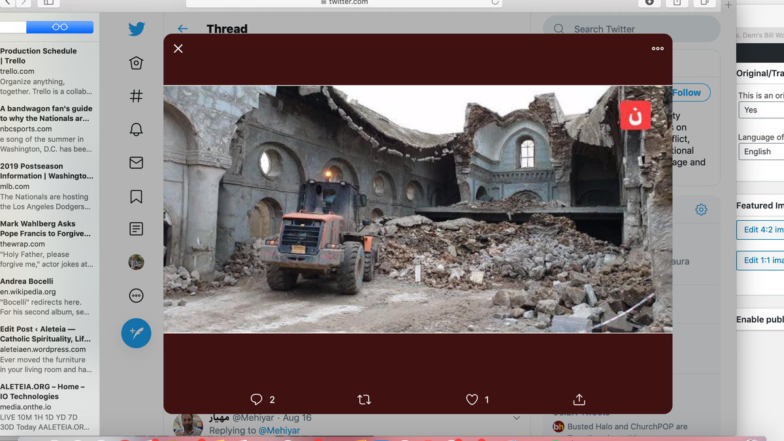
Task: Open a new Safari tab with plus
Action: 728,5
